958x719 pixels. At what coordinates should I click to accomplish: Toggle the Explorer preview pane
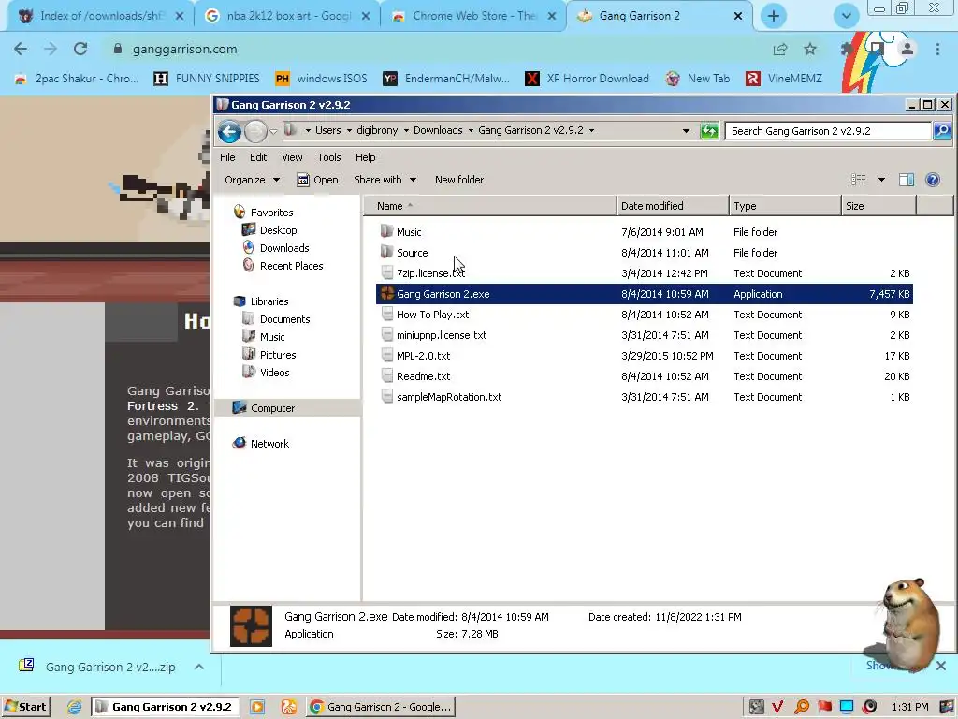(x=906, y=180)
